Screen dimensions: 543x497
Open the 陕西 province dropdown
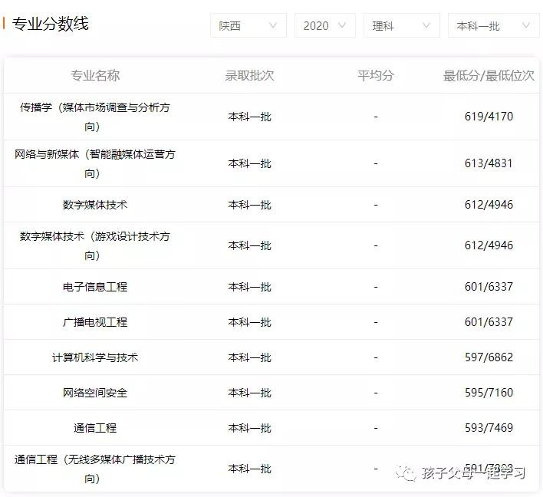pyautogui.click(x=248, y=25)
